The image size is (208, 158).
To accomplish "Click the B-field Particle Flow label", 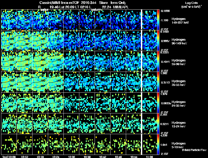I will click(x=194, y=150).
